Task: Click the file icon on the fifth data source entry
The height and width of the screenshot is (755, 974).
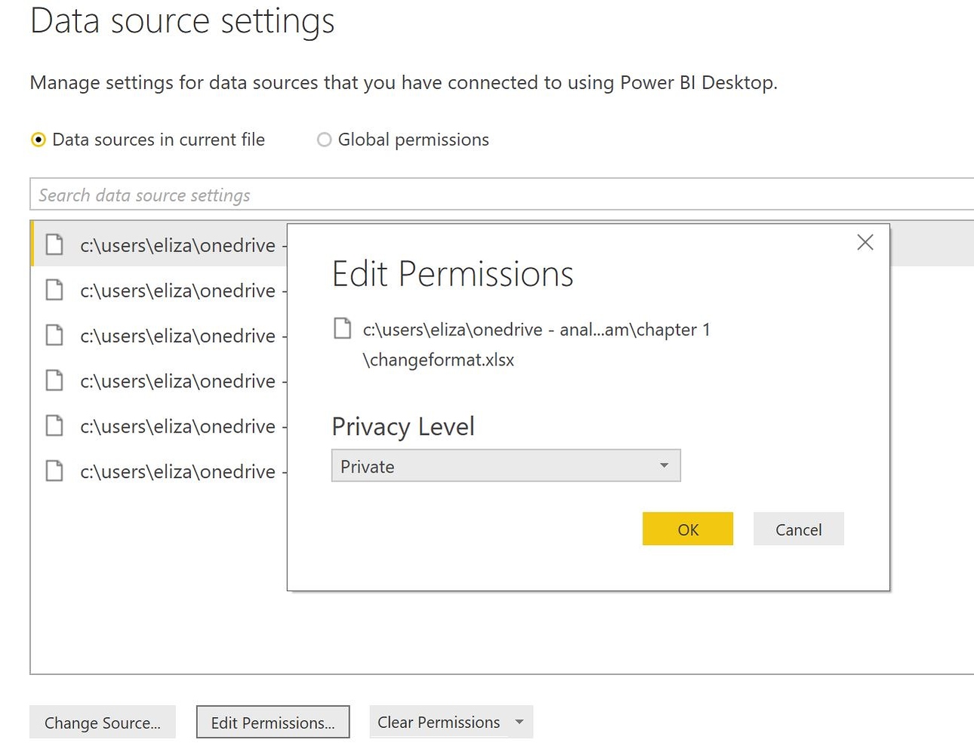Action: [x=54, y=426]
